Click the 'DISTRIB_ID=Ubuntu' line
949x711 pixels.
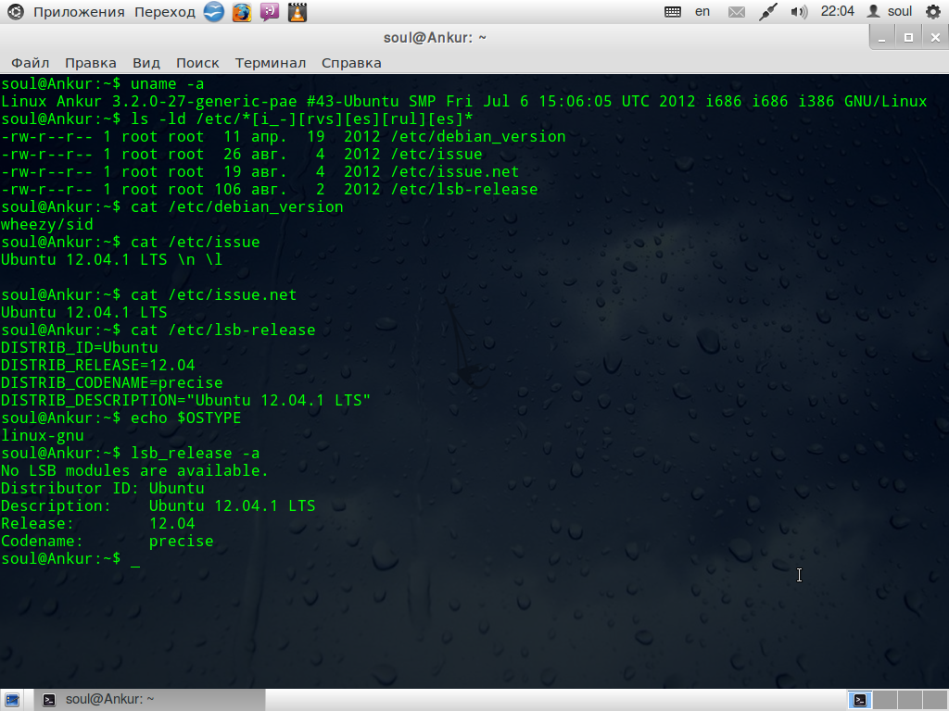(80, 348)
